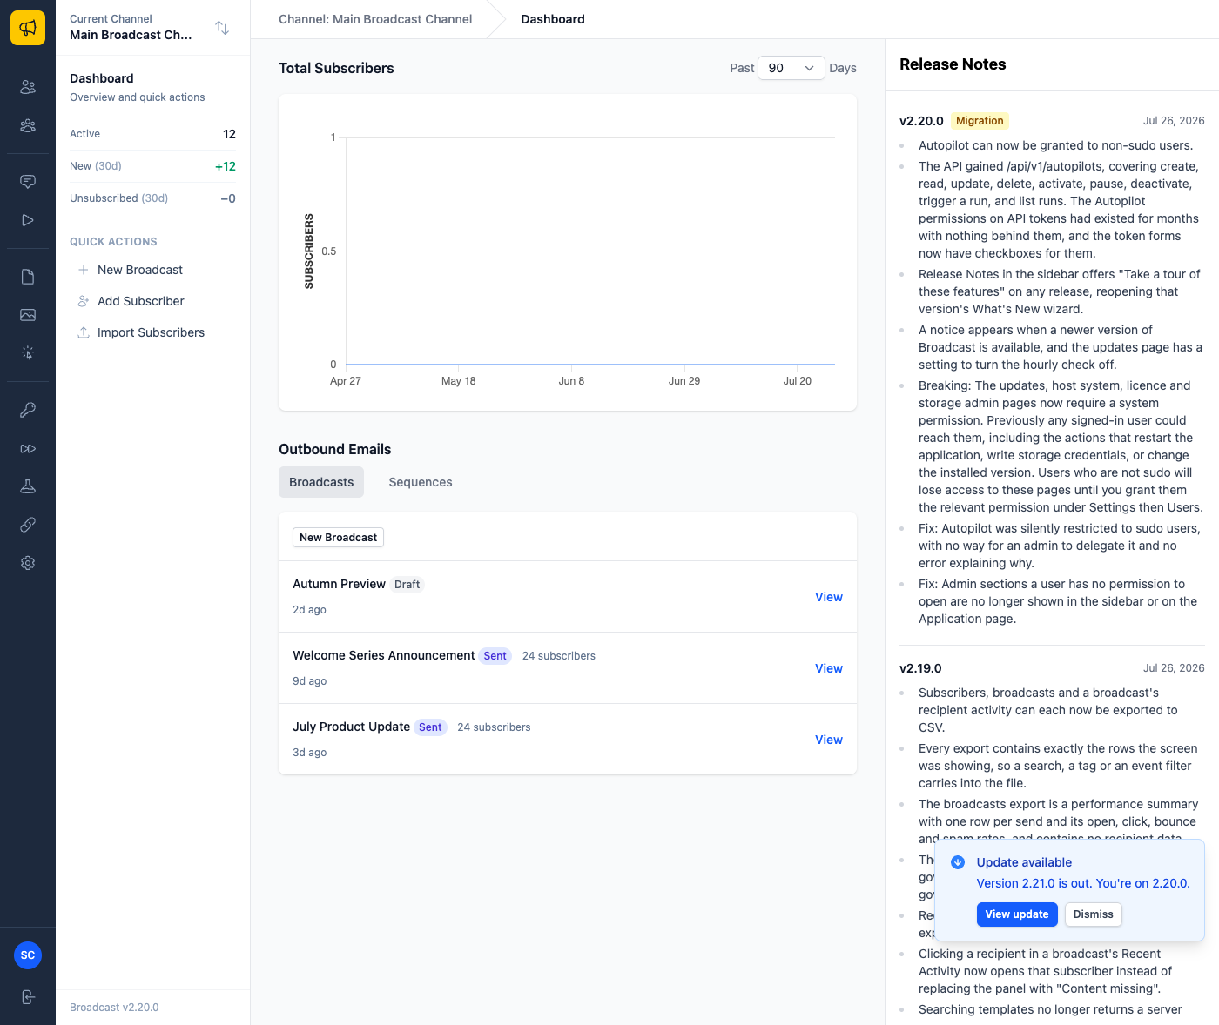1219x1025 pixels.
Task: Open the API keys key sidebar icon
Action: (x=28, y=410)
